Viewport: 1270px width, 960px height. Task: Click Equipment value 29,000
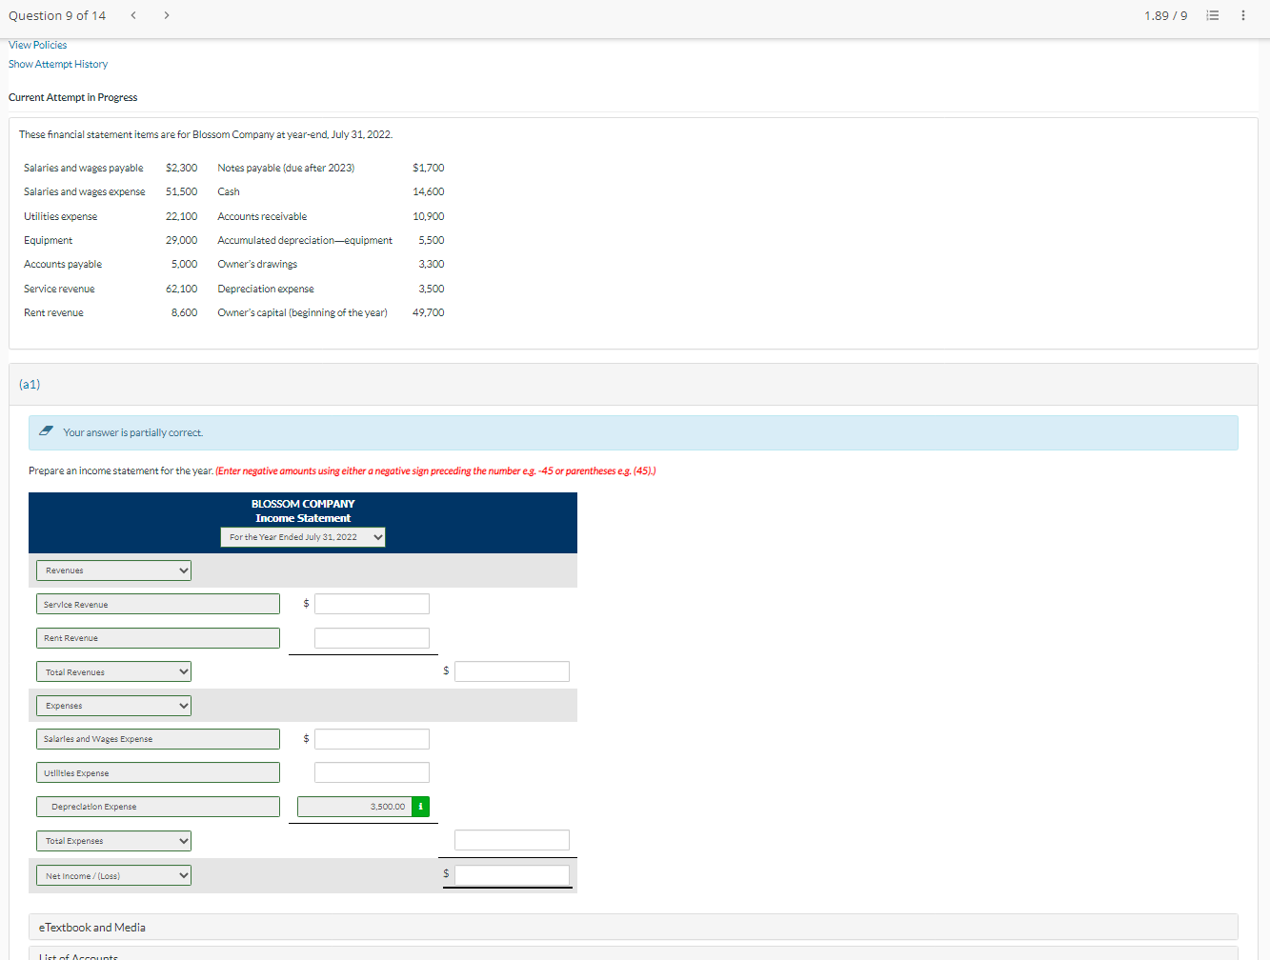point(182,240)
